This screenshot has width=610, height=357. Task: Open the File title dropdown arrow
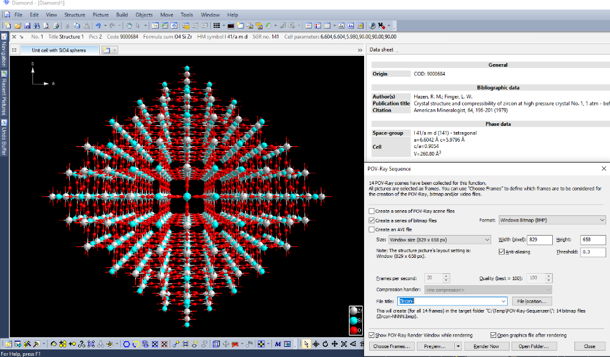coord(503,300)
